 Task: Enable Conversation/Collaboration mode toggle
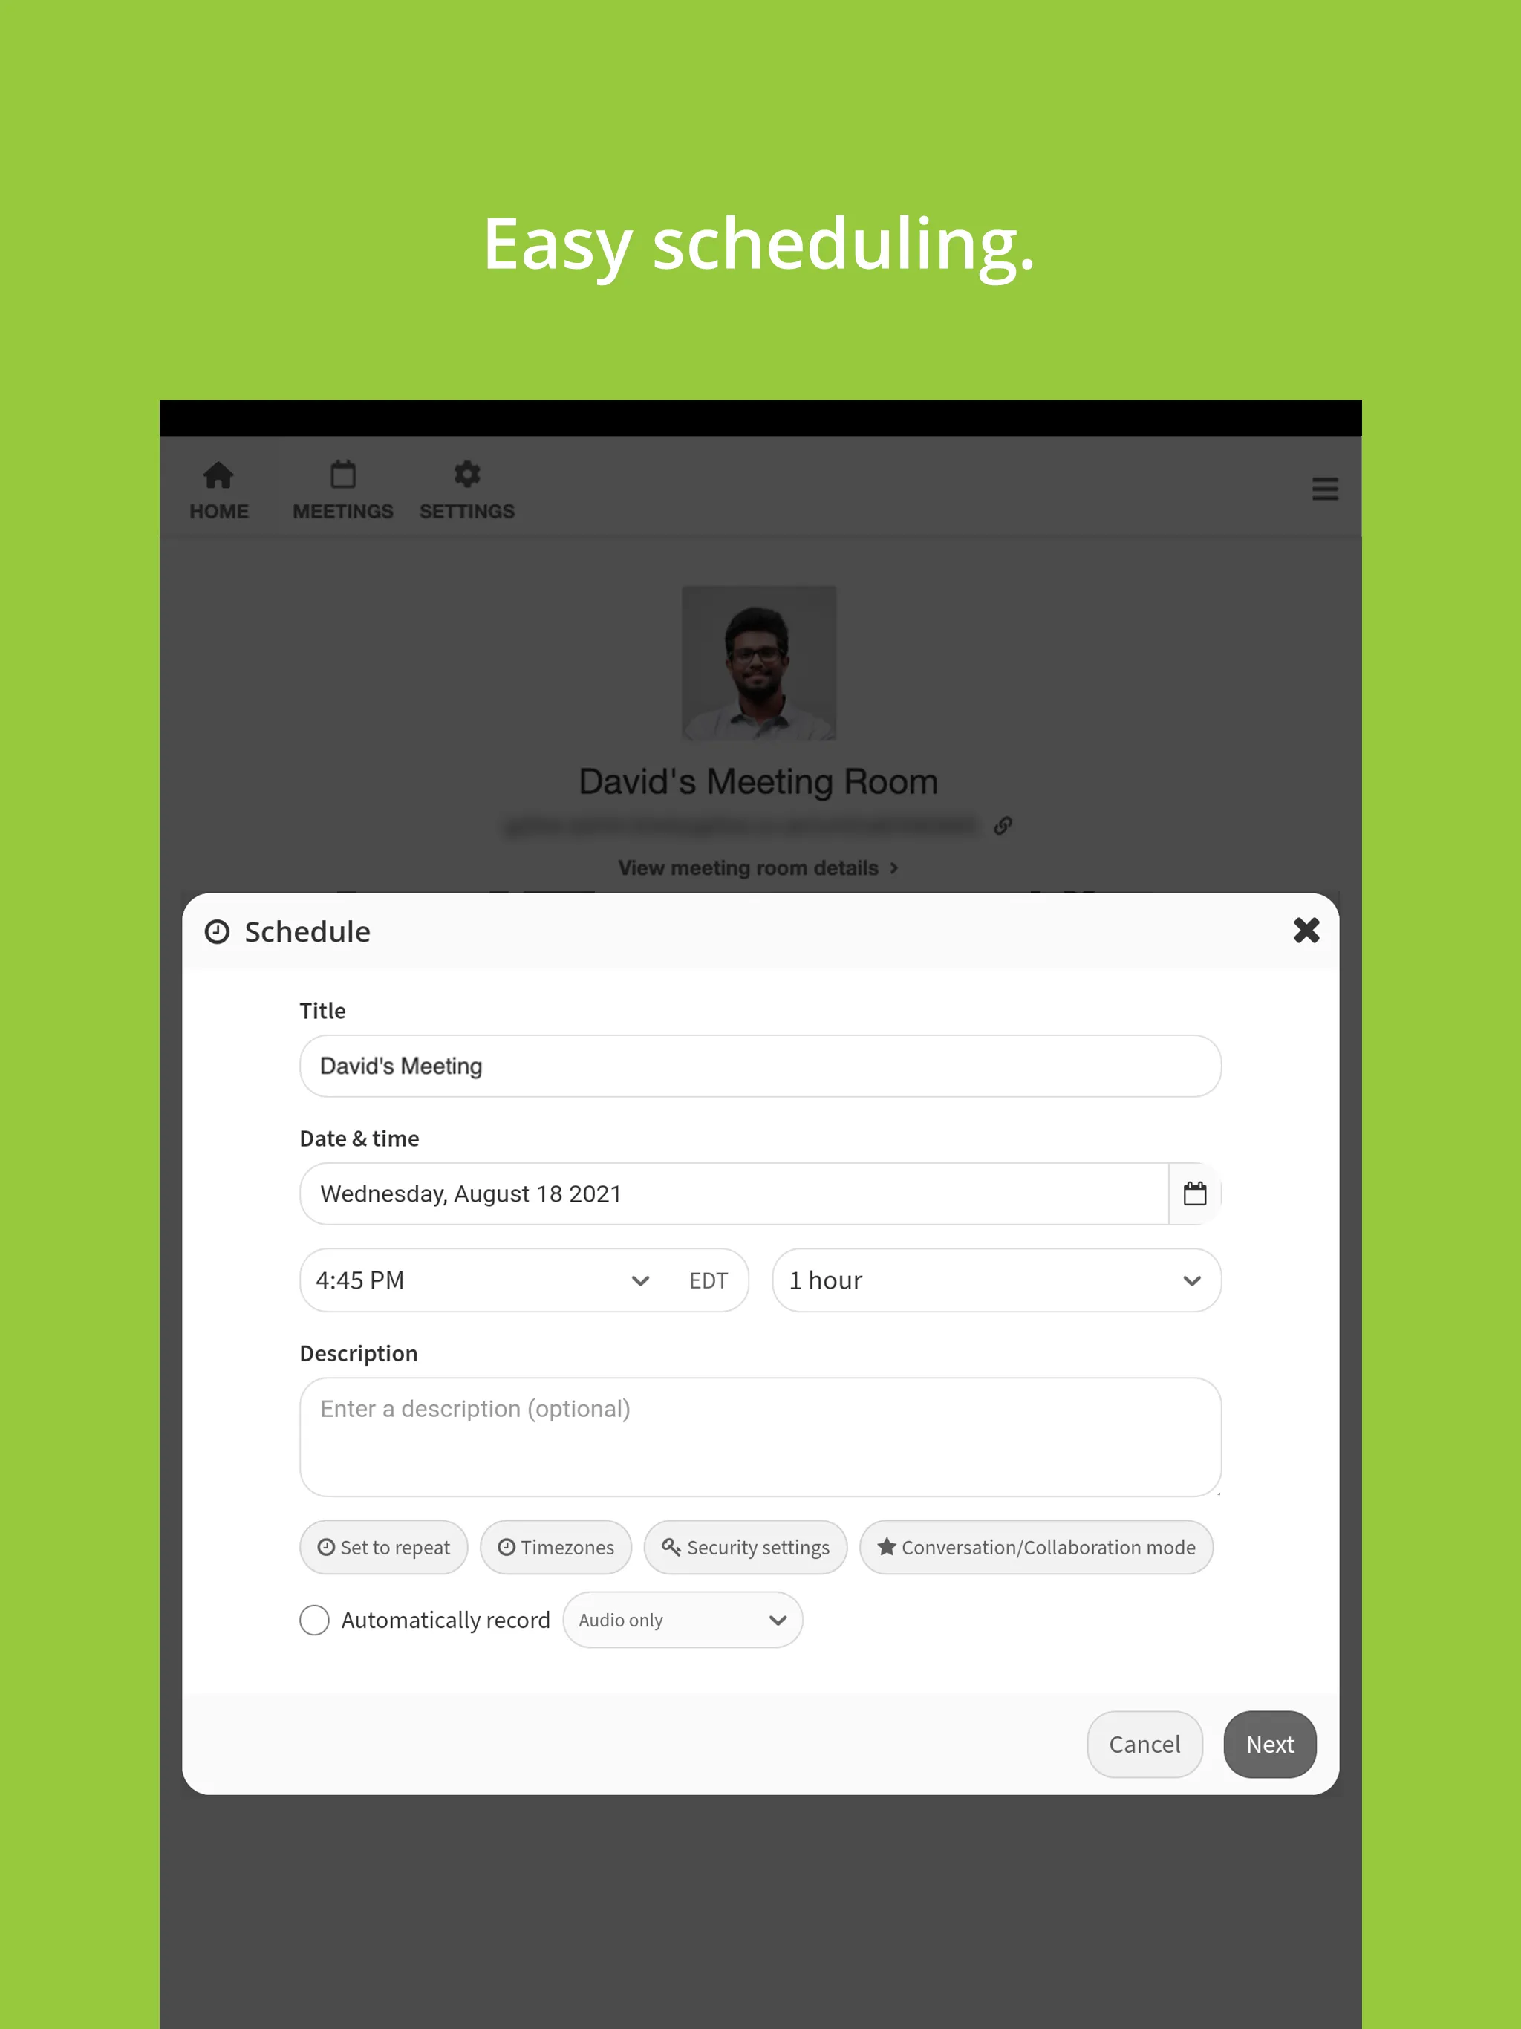[1037, 1546]
